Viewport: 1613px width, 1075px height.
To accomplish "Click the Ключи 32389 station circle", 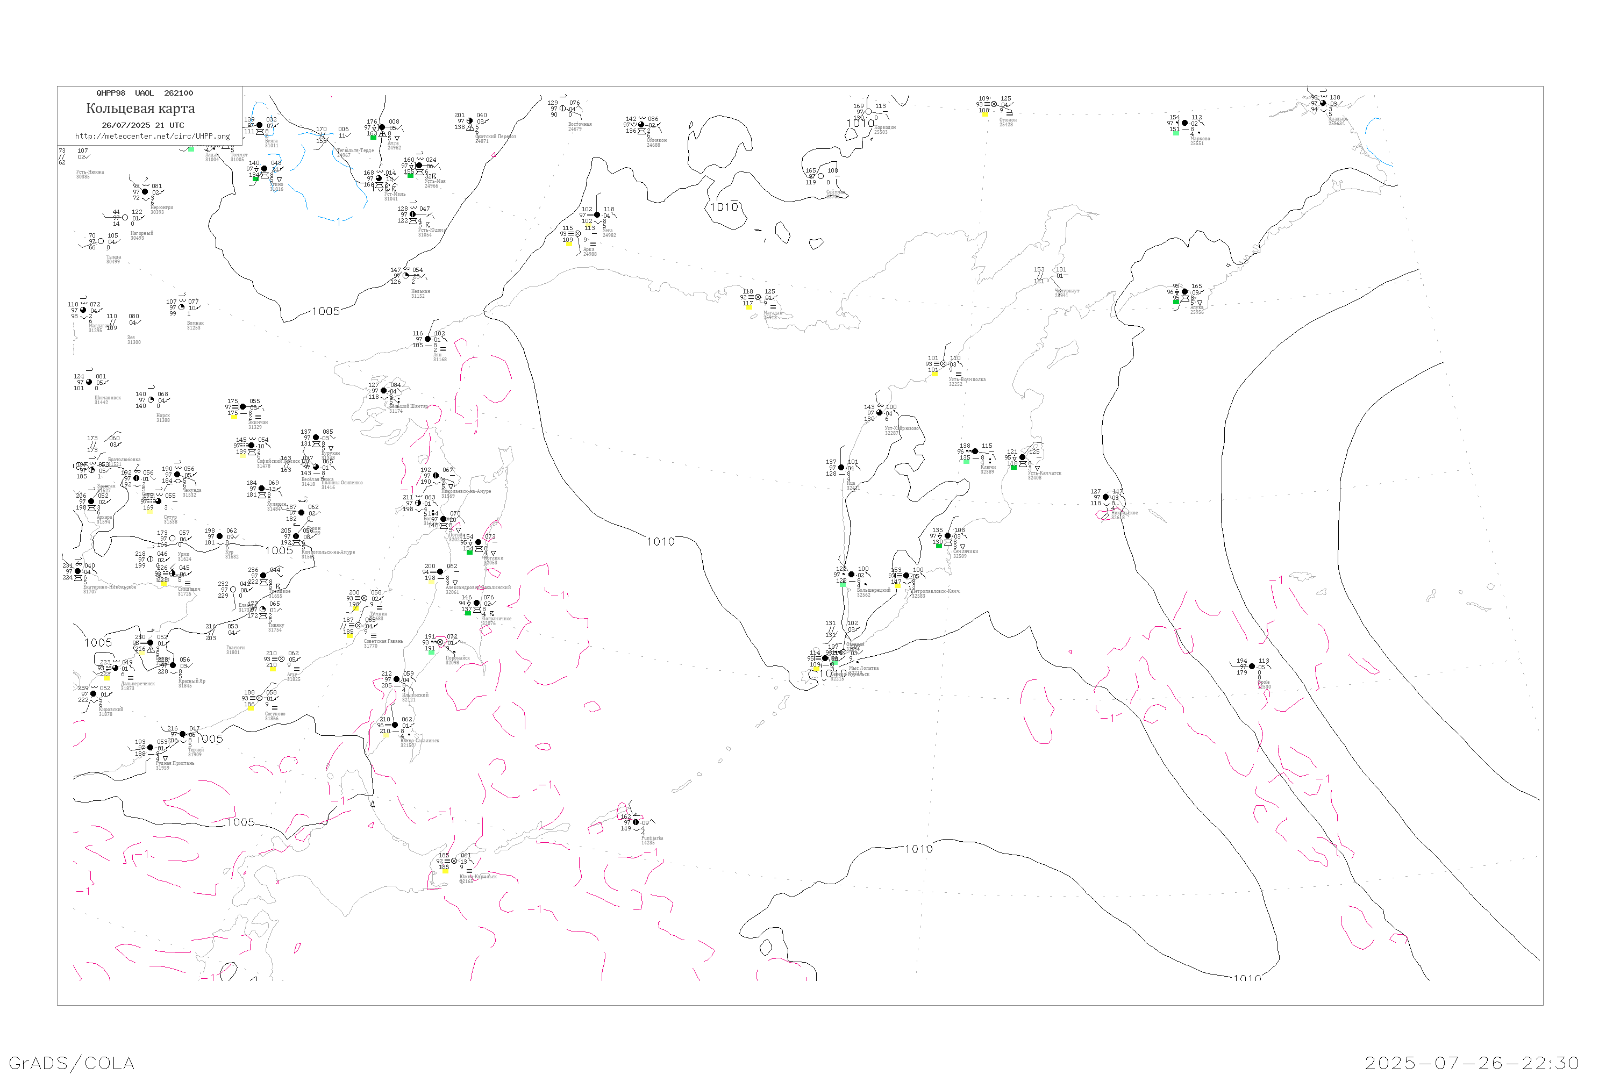I will pyautogui.click(x=975, y=452).
